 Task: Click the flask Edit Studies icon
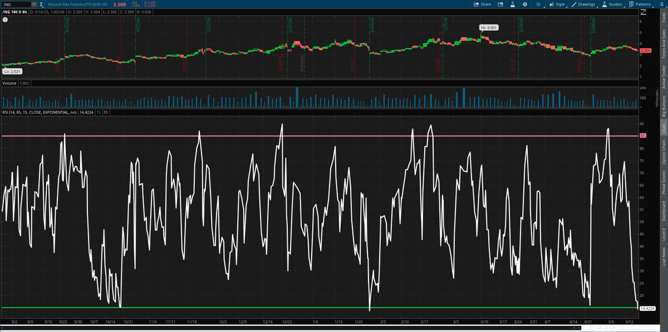pos(512,4)
